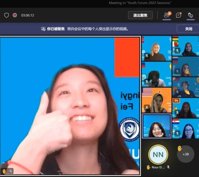Select the large spotlighted main video
Viewport: 199px width, 177px height.
pos(70,106)
